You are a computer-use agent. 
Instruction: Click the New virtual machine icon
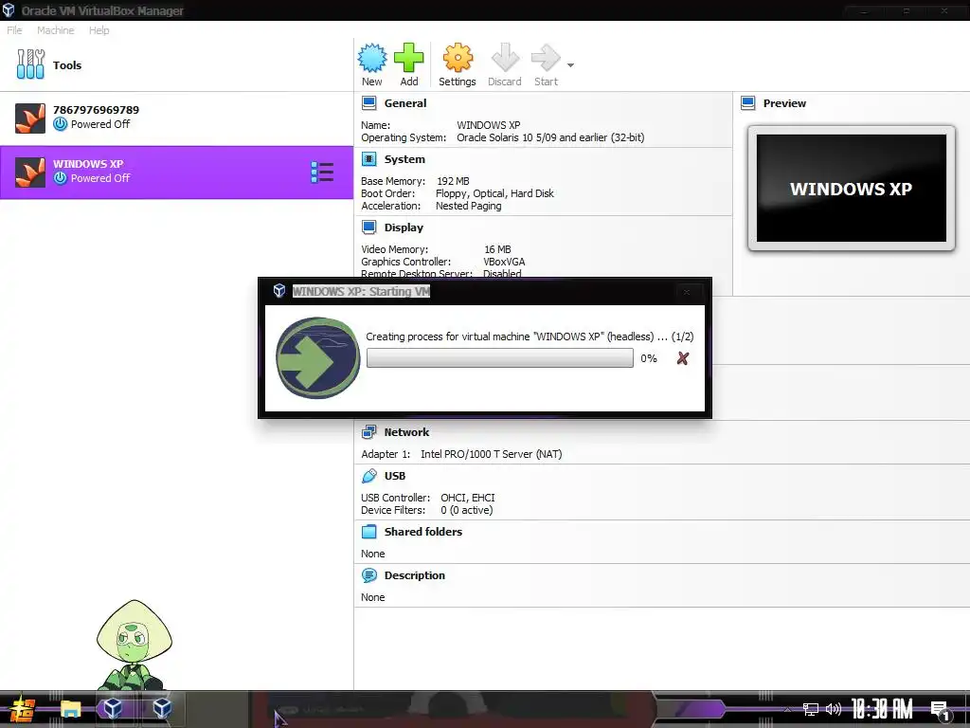tap(371, 58)
